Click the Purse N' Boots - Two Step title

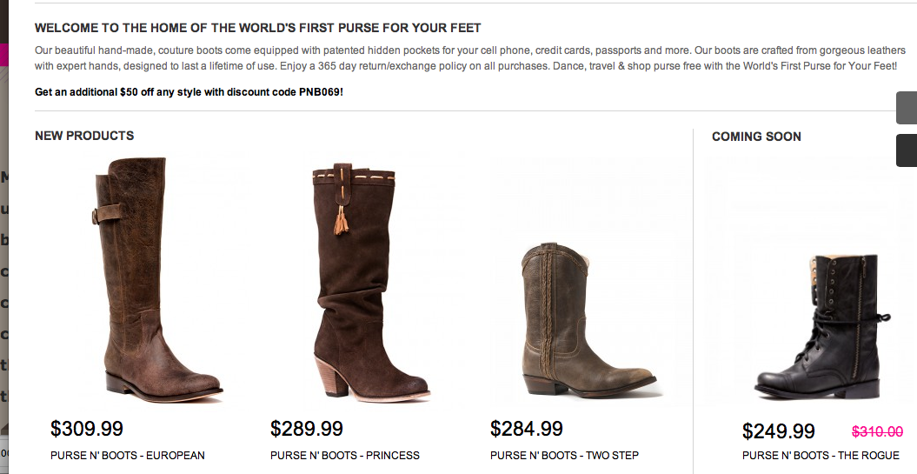pos(564,455)
